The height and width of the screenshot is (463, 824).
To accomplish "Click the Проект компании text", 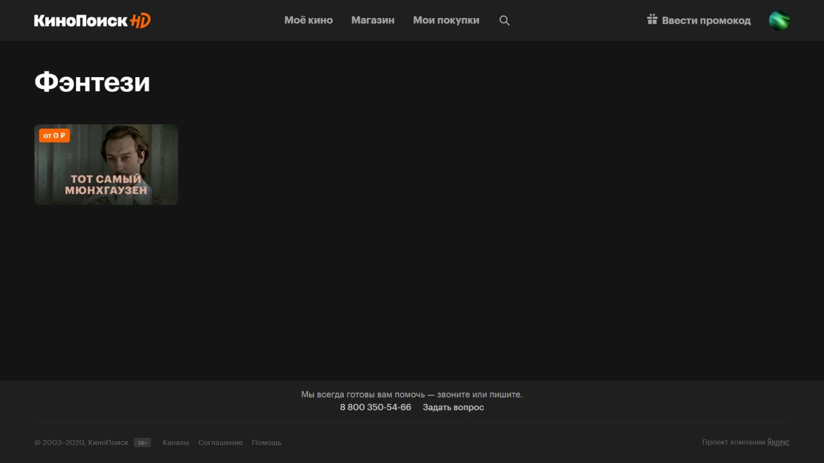I will (x=734, y=442).
